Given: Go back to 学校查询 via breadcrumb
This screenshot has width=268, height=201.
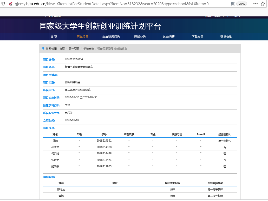Looking at the screenshot, I should coord(89,49).
